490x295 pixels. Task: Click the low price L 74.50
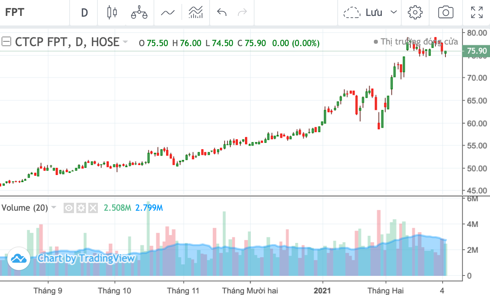pyautogui.click(x=219, y=43)
